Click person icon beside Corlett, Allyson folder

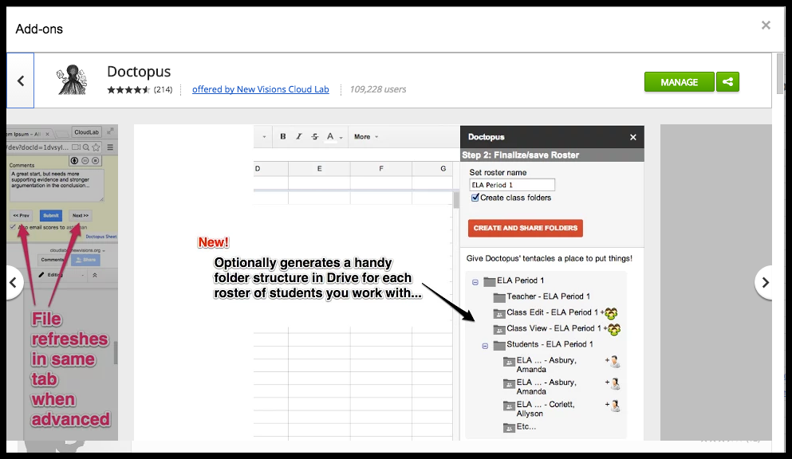tap(615, 406)
